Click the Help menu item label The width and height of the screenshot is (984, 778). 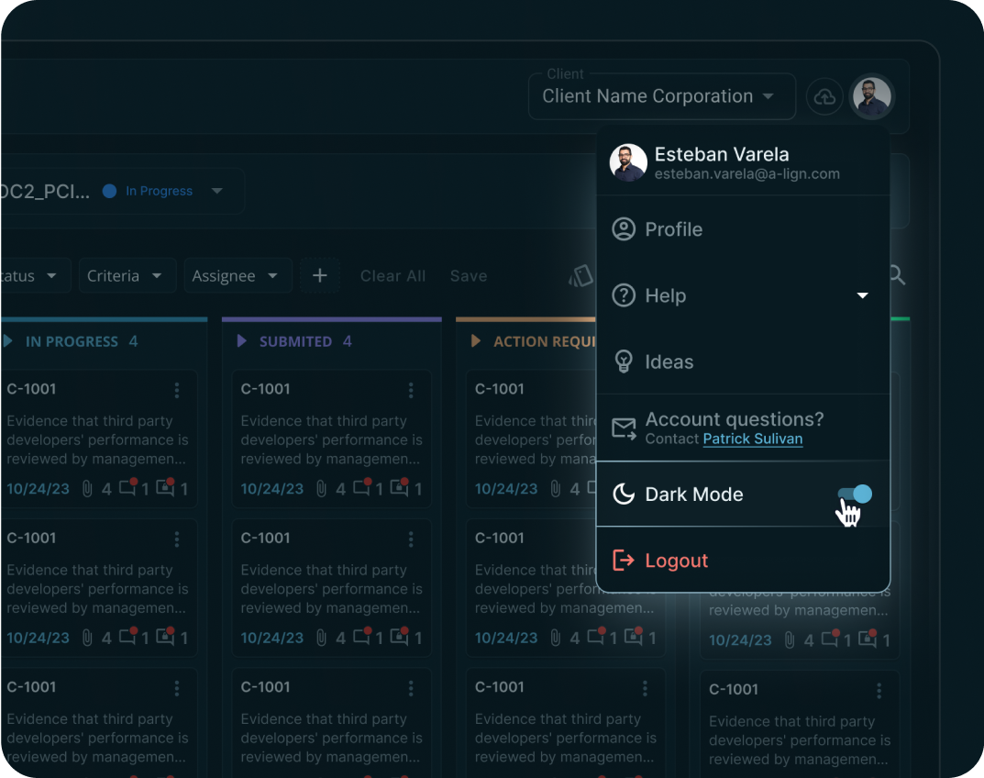[665, 295]
